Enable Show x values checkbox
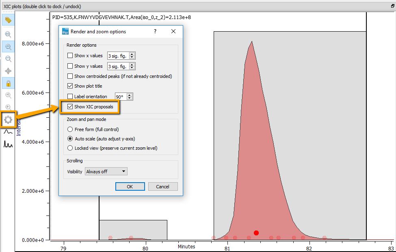 coord(70,56)
